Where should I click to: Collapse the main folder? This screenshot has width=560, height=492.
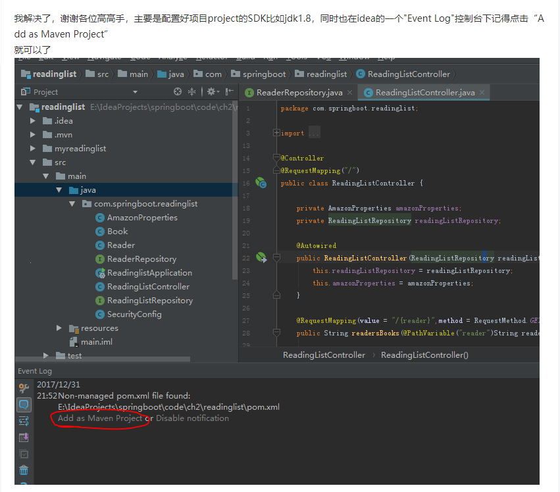(46, 176)
